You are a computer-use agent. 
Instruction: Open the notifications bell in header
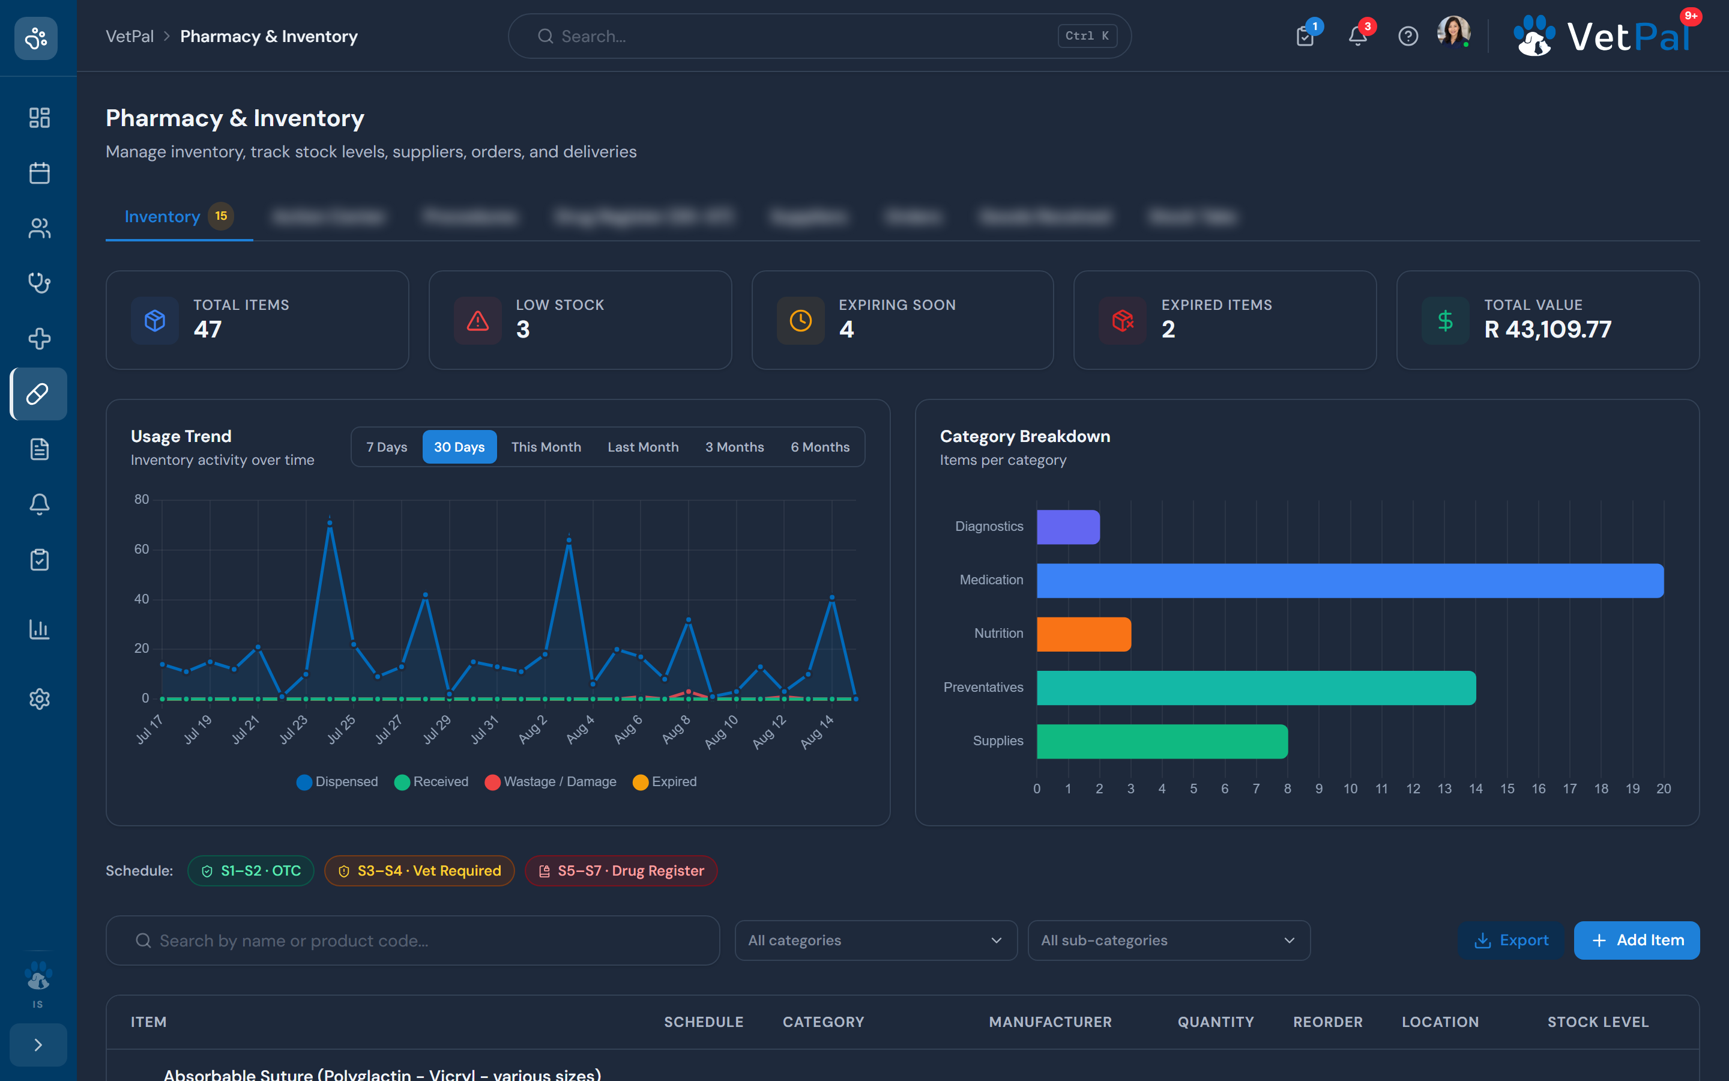coord(1357,36)
